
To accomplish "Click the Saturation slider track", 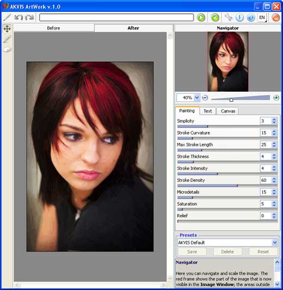I will click(x=227, y=210).
